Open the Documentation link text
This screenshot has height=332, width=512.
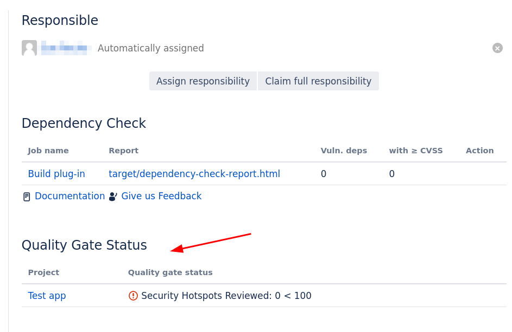[69, 196]
